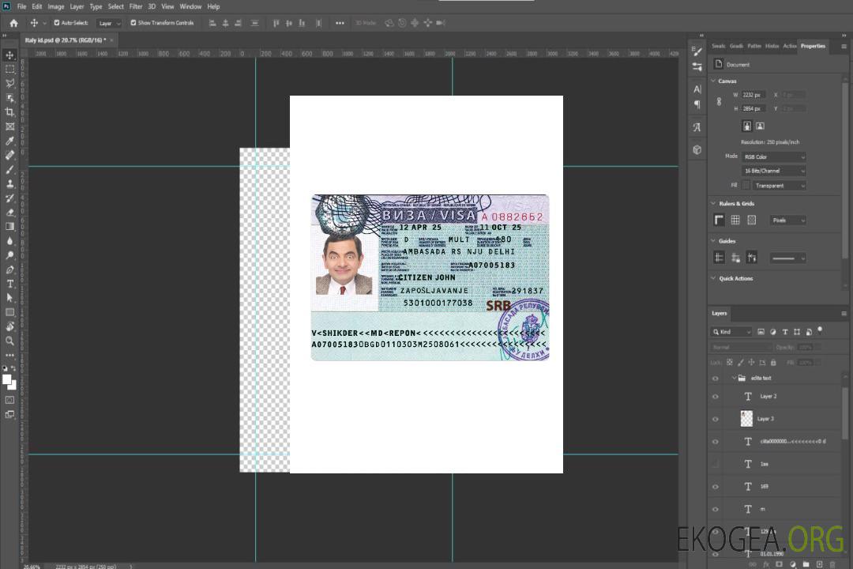
Task: Toggle rulers button in Rulers & Grids
Action: [x=720, y=220]
